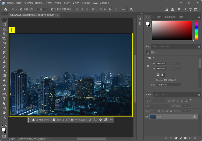Open the fx layer style icon
This screenshot has height=141, width=202.
click(171, 138)
